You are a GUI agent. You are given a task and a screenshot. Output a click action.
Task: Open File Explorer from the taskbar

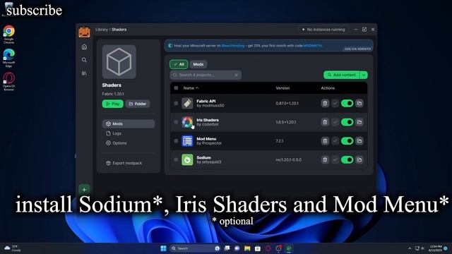point(247,248)
